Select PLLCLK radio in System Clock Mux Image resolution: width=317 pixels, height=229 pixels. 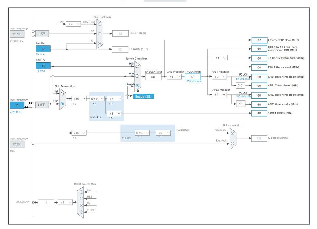click(137, 86)
